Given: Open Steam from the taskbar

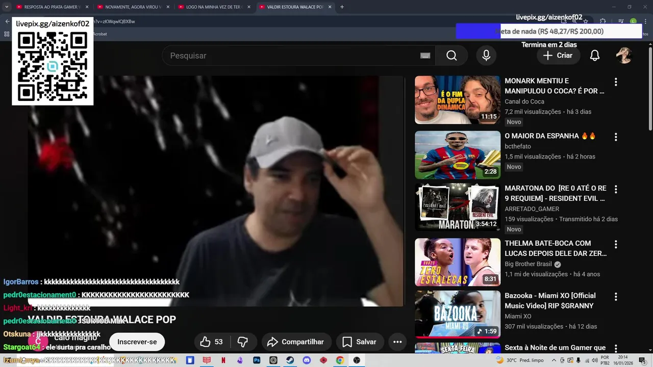Looking at the screenshot, I should (290, 360).
